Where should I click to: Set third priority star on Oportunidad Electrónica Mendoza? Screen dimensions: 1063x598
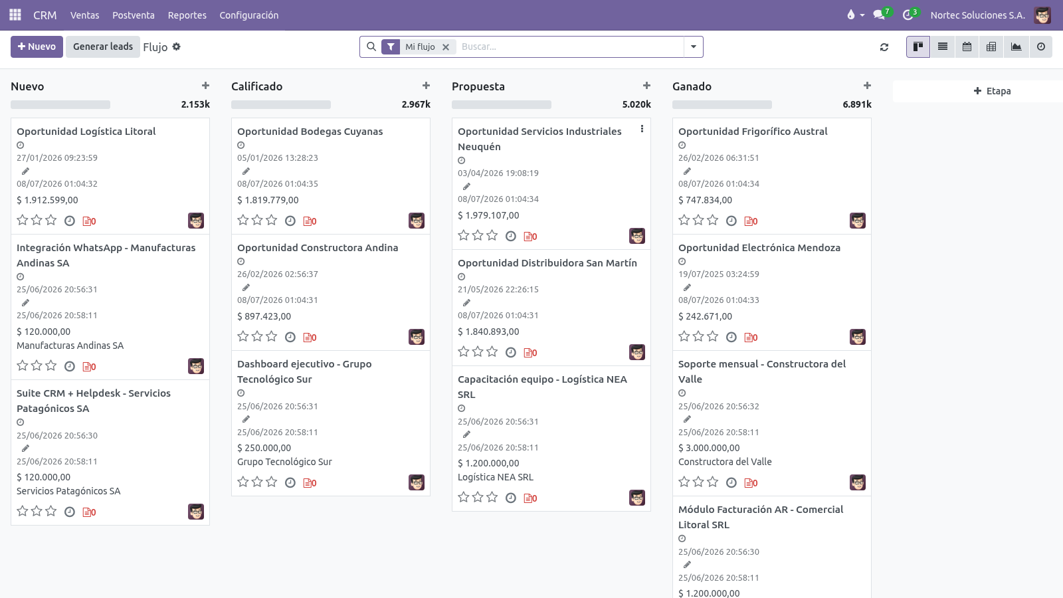(x=713, y=336)
